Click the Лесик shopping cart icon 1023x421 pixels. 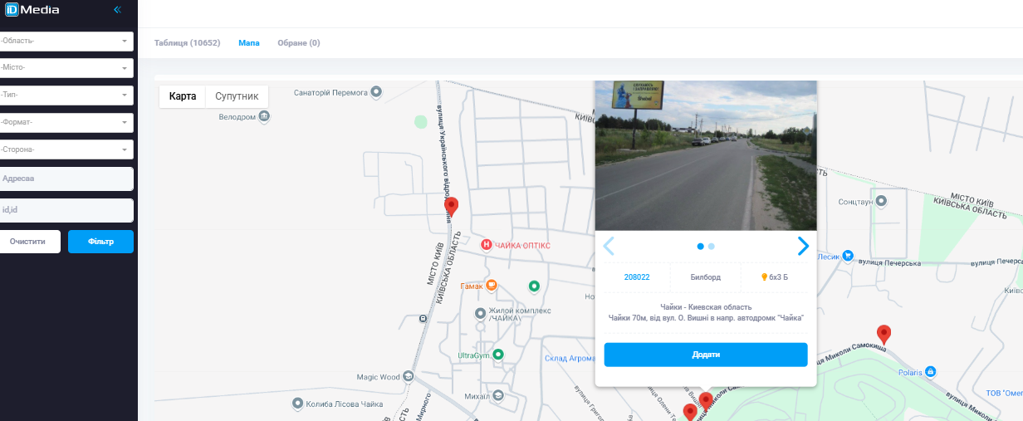click(x=848, y=256)
